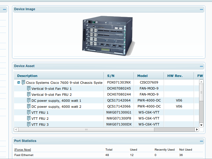The image size is (212, 159).
Task: Click the vertical scrollbar thumb in asset table
Action: coord(201,93)
